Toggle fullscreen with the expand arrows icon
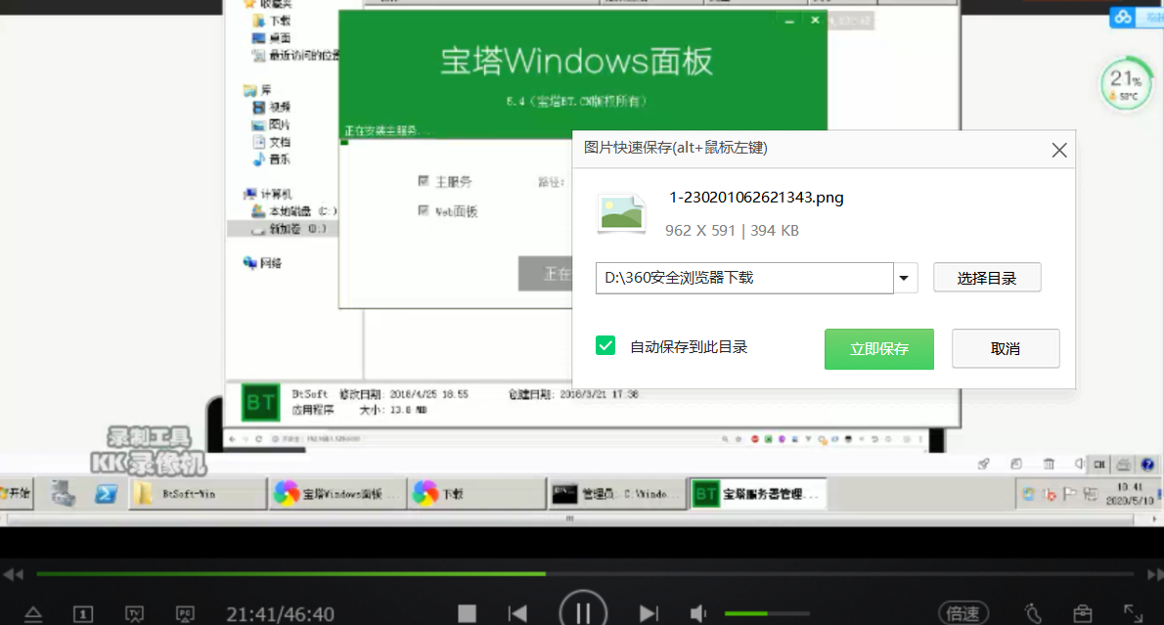 click(1133, 613)
